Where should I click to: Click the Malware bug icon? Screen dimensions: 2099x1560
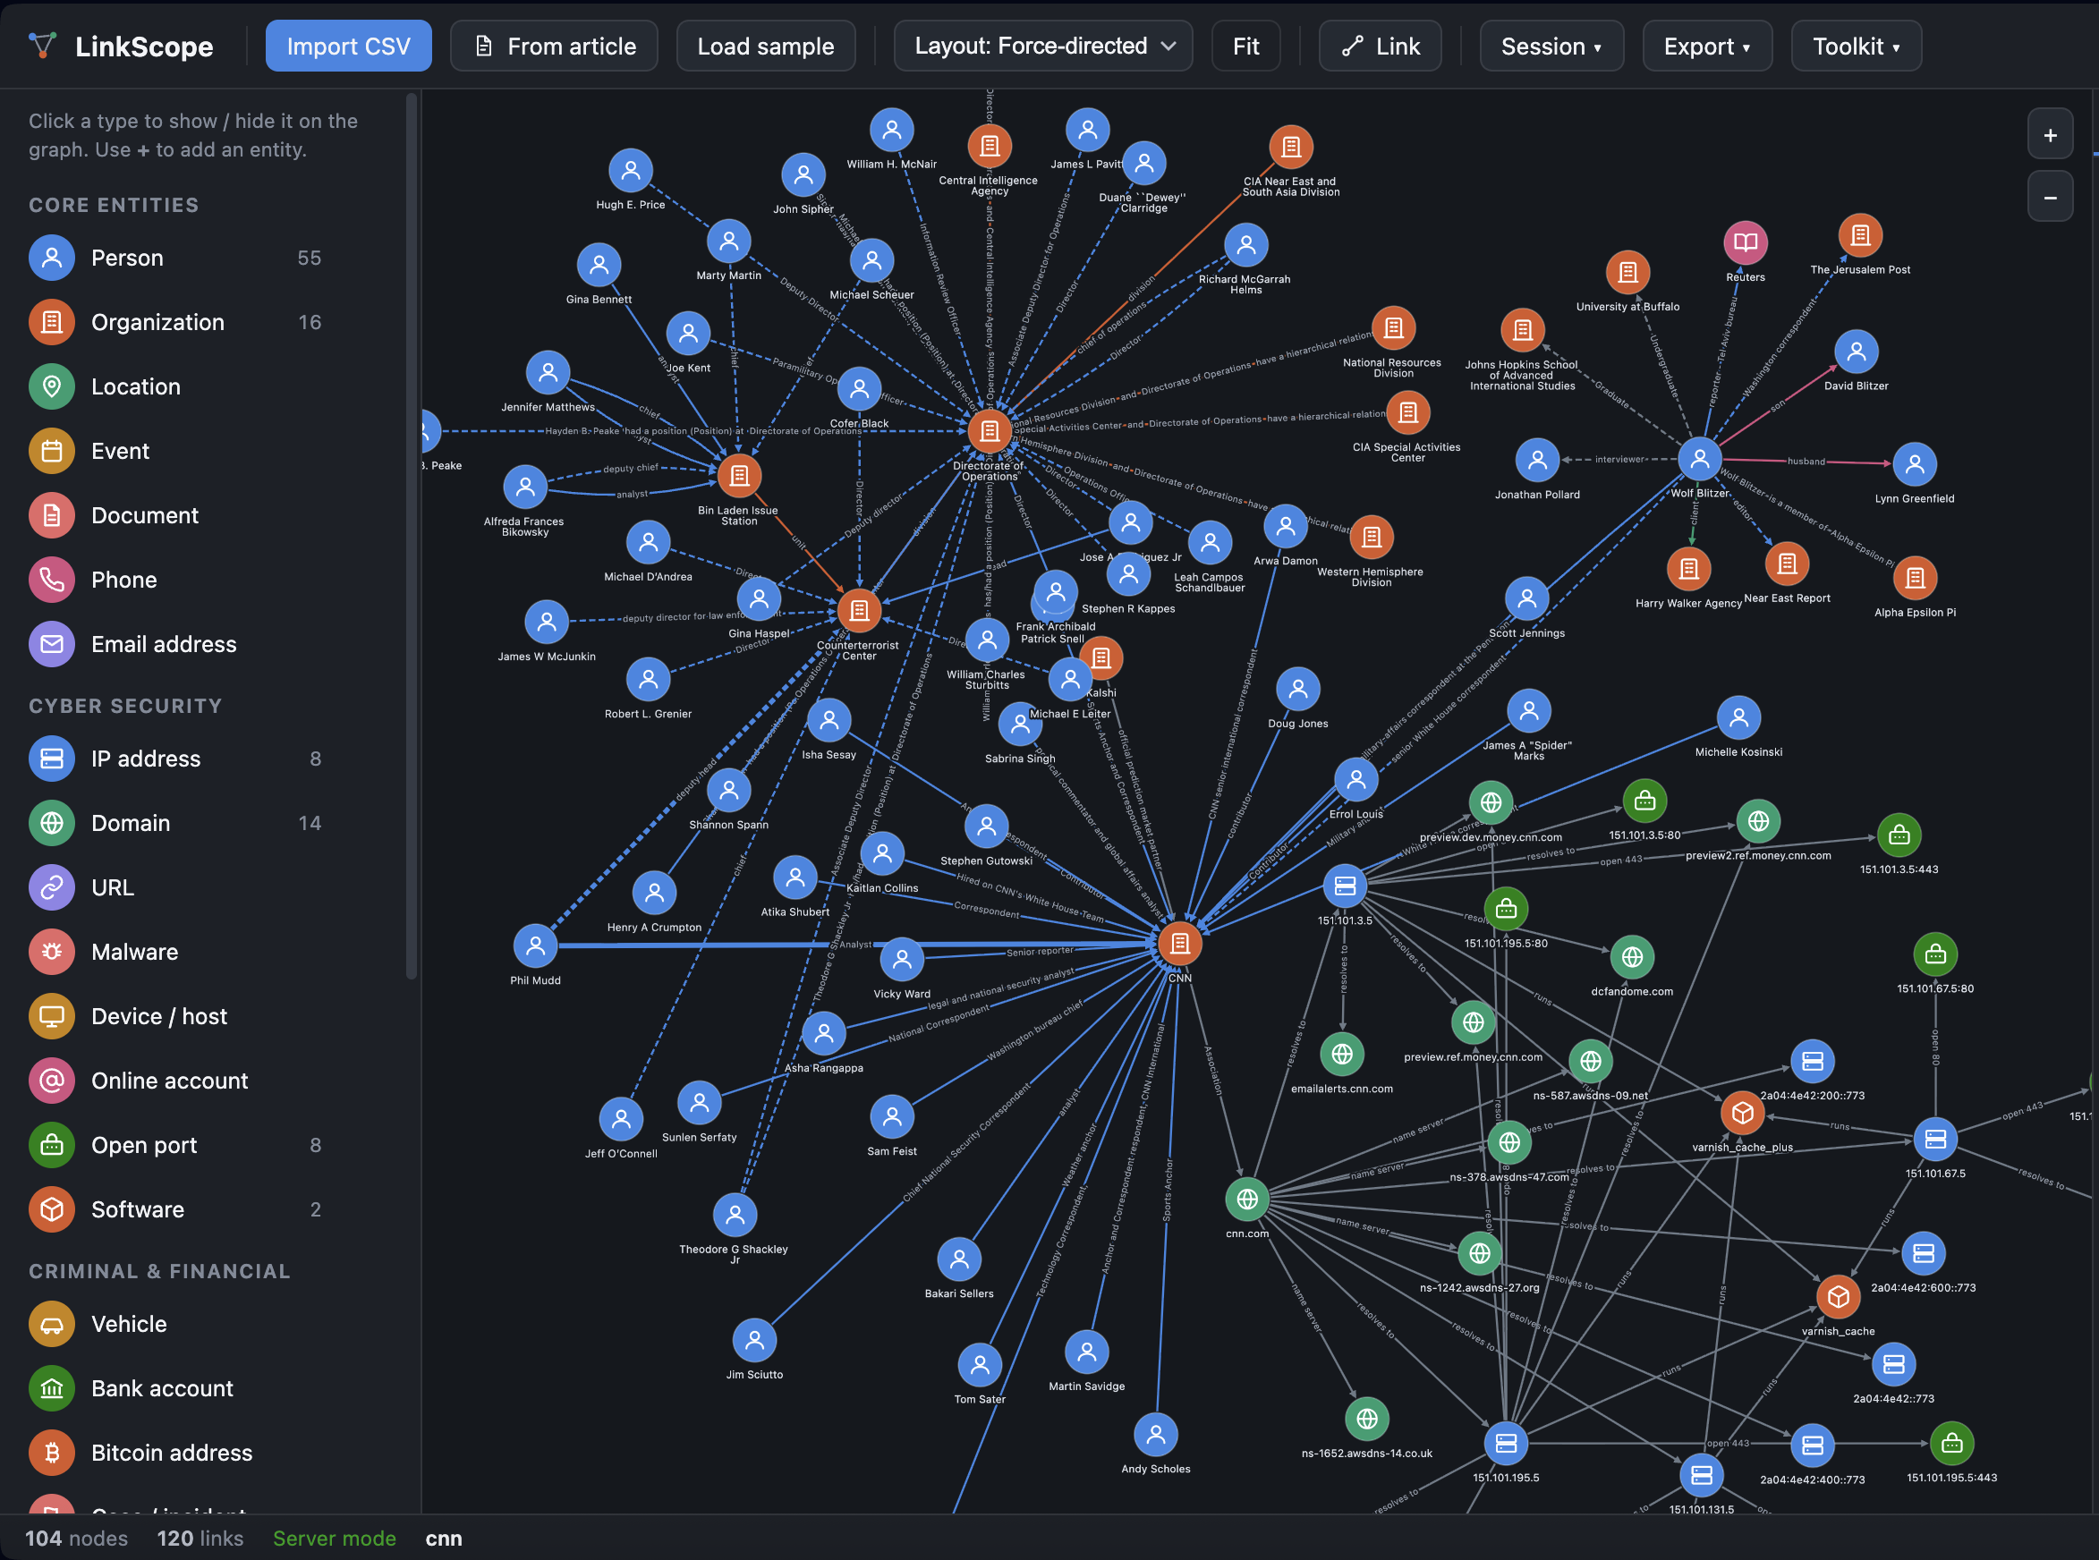pyautogui.click(x=52, y=952)
